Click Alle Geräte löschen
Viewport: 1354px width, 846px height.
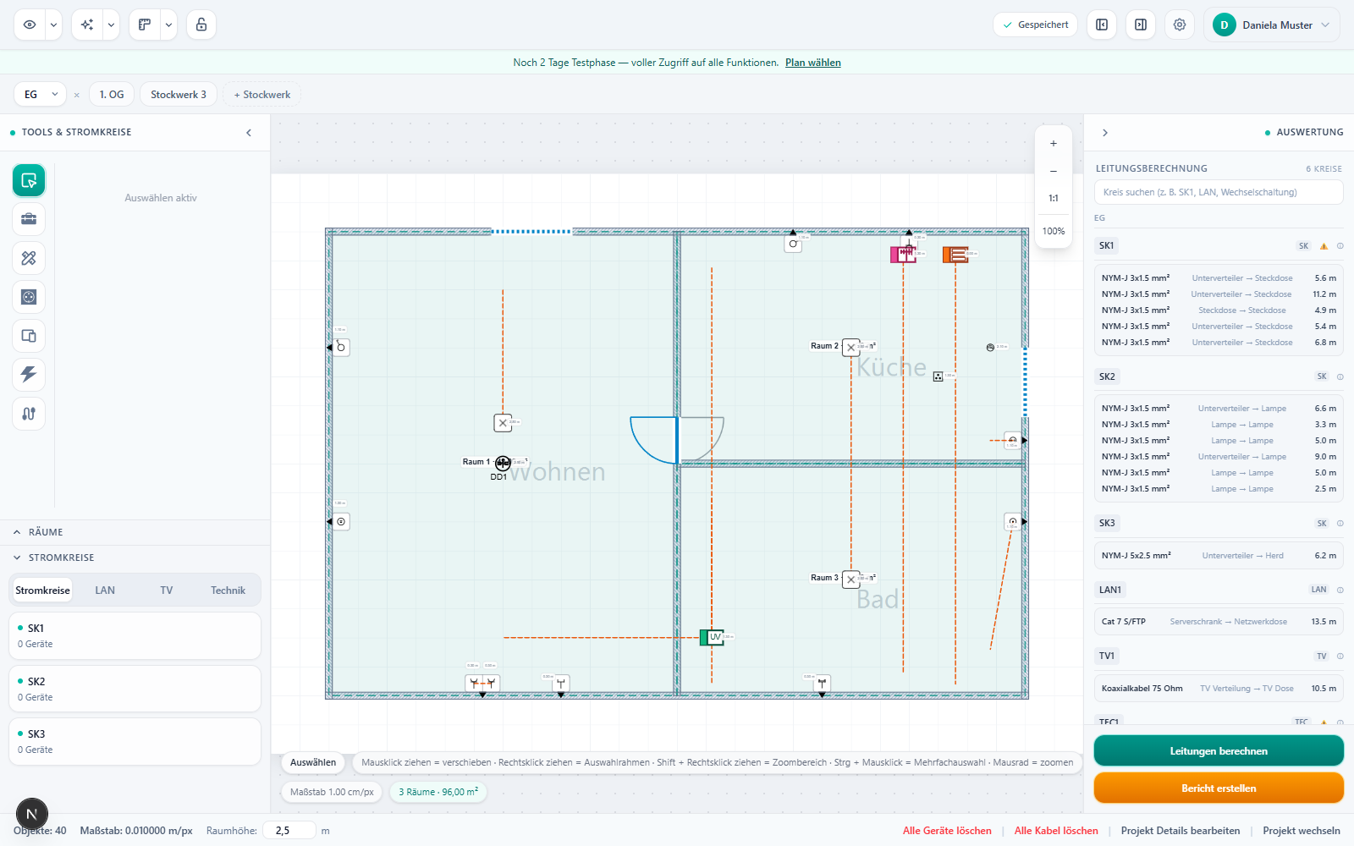pos(947,831)
